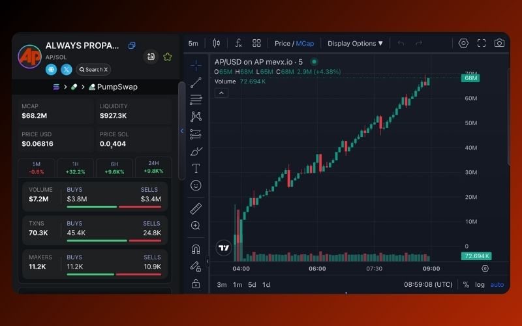Change candlestick chart style

[x=217, y=43]
